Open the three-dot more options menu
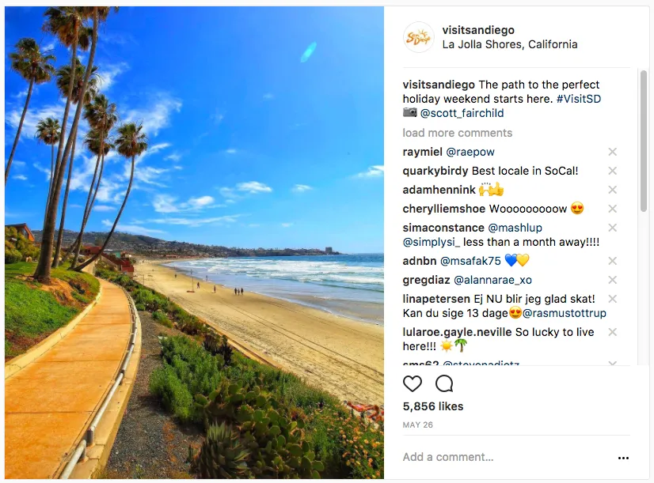Viewport: 654px width, 483px height. pyautogui.click(x=623, y=458)
